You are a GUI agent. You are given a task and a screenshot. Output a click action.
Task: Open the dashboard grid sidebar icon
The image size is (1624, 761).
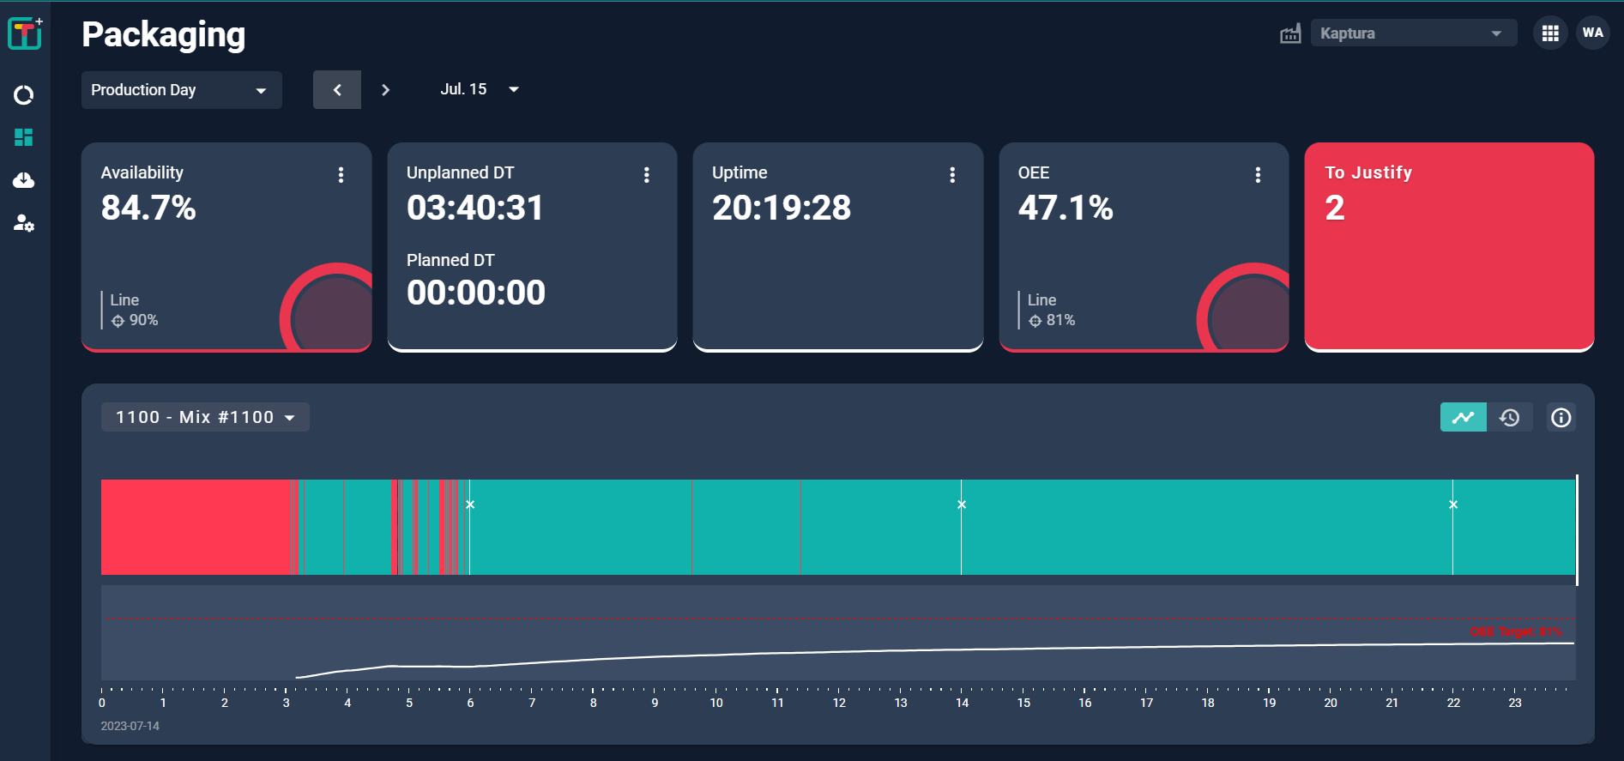(x=24, y=137)
